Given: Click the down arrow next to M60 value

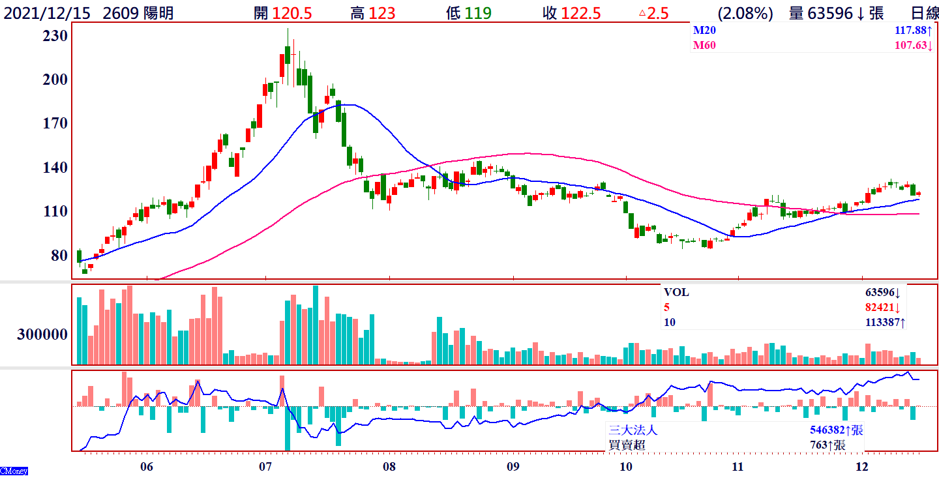Looking at the screenshot, I should [930, 46].
